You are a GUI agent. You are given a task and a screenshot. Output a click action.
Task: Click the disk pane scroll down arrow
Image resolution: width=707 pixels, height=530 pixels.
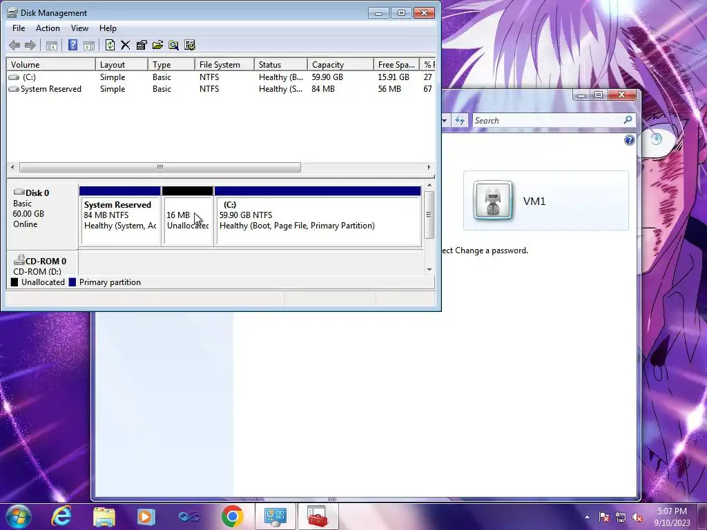(x=429, y=270)
